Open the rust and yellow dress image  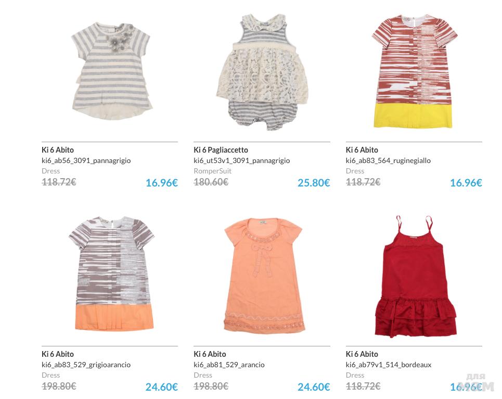click(415, 71)
